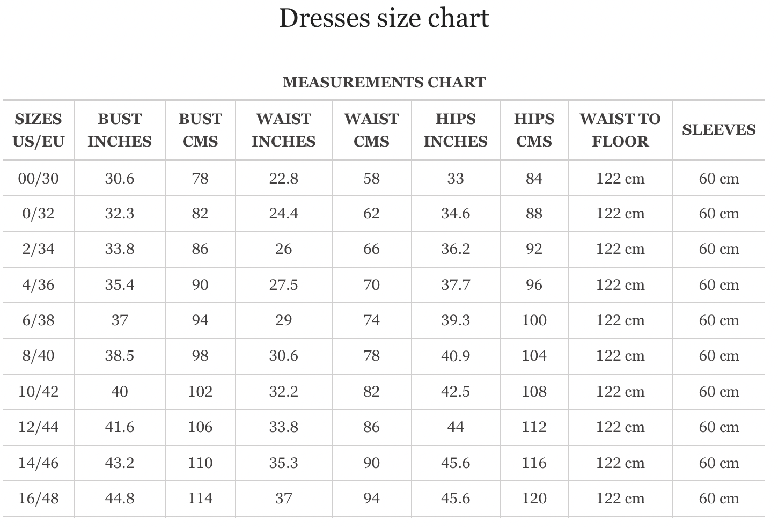Click the 6/38 size cell
778x527 pixels.
pos(38,320)
